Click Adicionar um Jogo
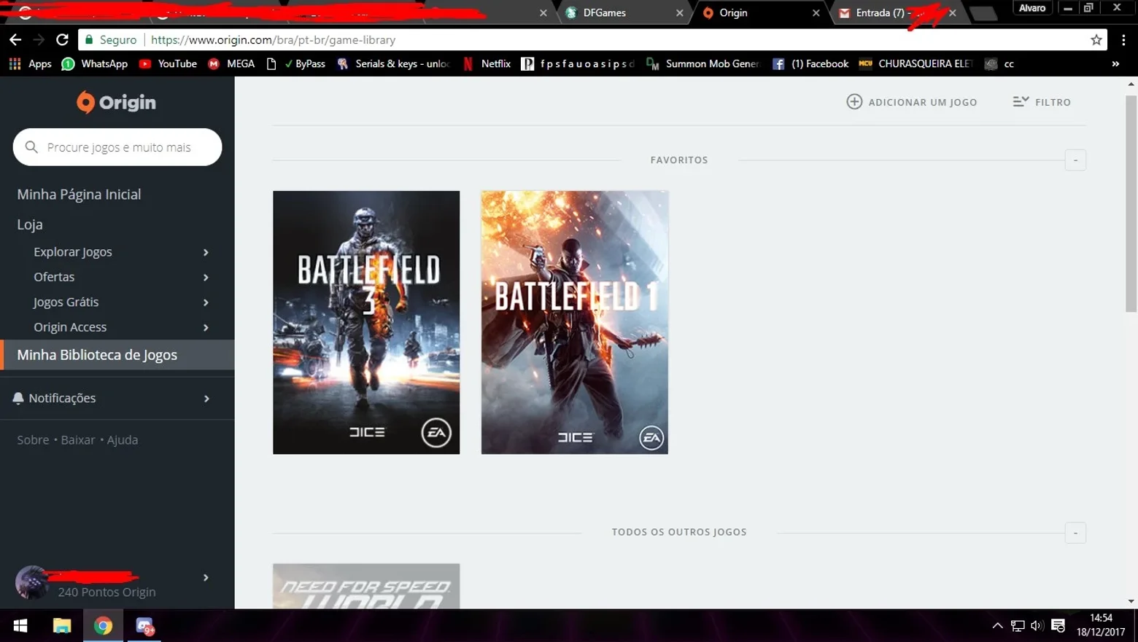This screenshot has height=642, width=1138. (912, 102)
